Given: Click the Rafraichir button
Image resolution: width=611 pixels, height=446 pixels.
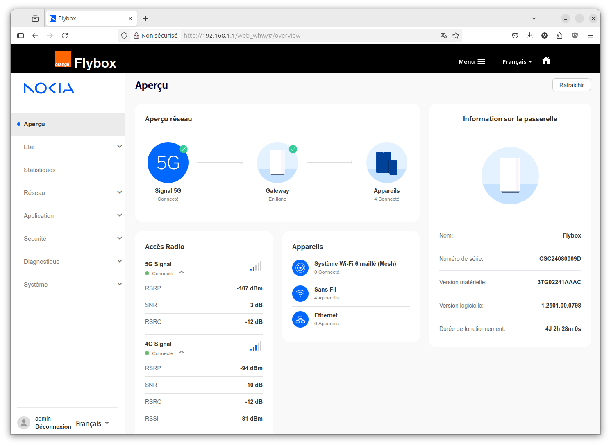Looking at the screenshot, I should [571, 85].
